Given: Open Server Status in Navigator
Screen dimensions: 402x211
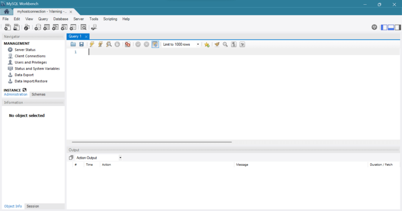Looking at the screenshot, I should [25, 50].
